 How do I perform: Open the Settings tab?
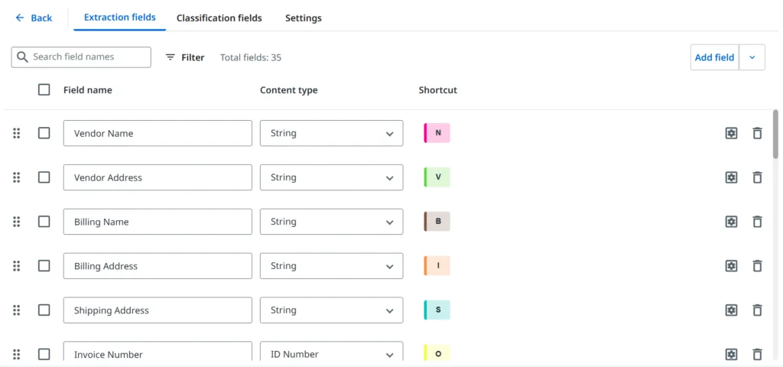pos(303,18)
